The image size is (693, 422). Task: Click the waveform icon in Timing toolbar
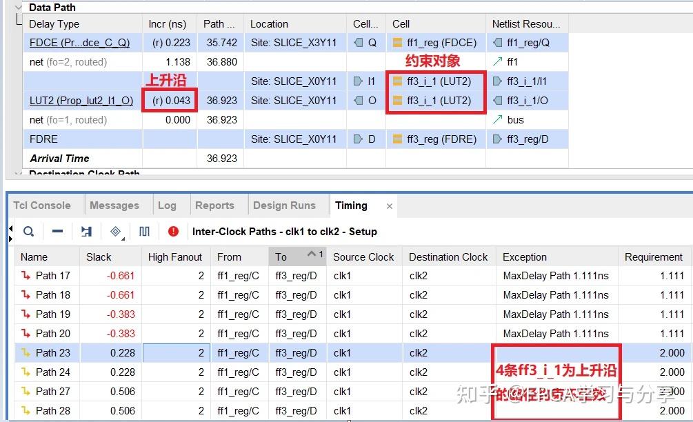(x=143, y=230)
